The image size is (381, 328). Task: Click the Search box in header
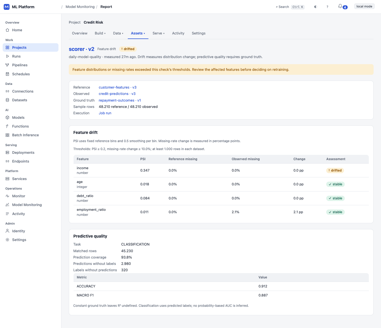(290, 7)
